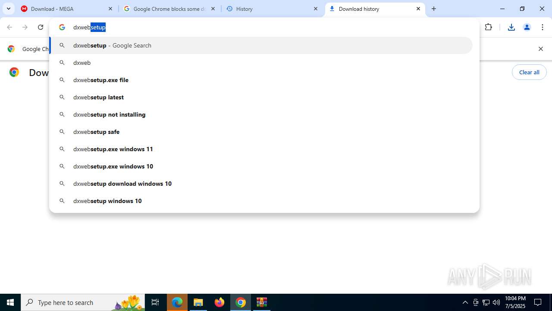Launch Firefox from taskbar
The height and width of the screenshot is (311, 552).
220,302
